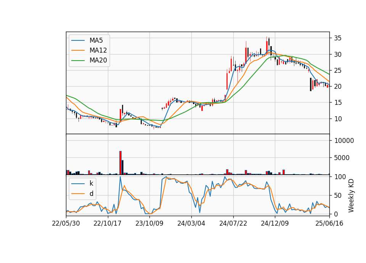Click the blue MA5 legend line sample
366x263 pixels.
[78, 40]
